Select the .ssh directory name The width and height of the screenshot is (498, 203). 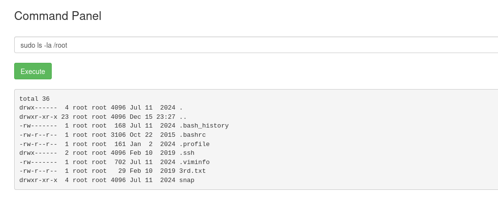point(187,153)
